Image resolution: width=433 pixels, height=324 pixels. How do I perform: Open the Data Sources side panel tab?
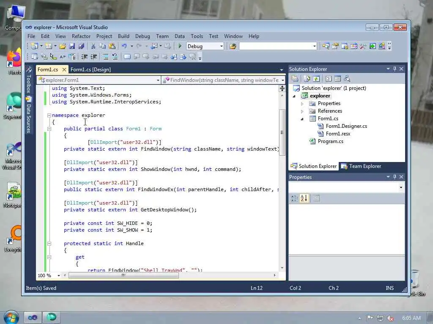click(x=28, y=115)
